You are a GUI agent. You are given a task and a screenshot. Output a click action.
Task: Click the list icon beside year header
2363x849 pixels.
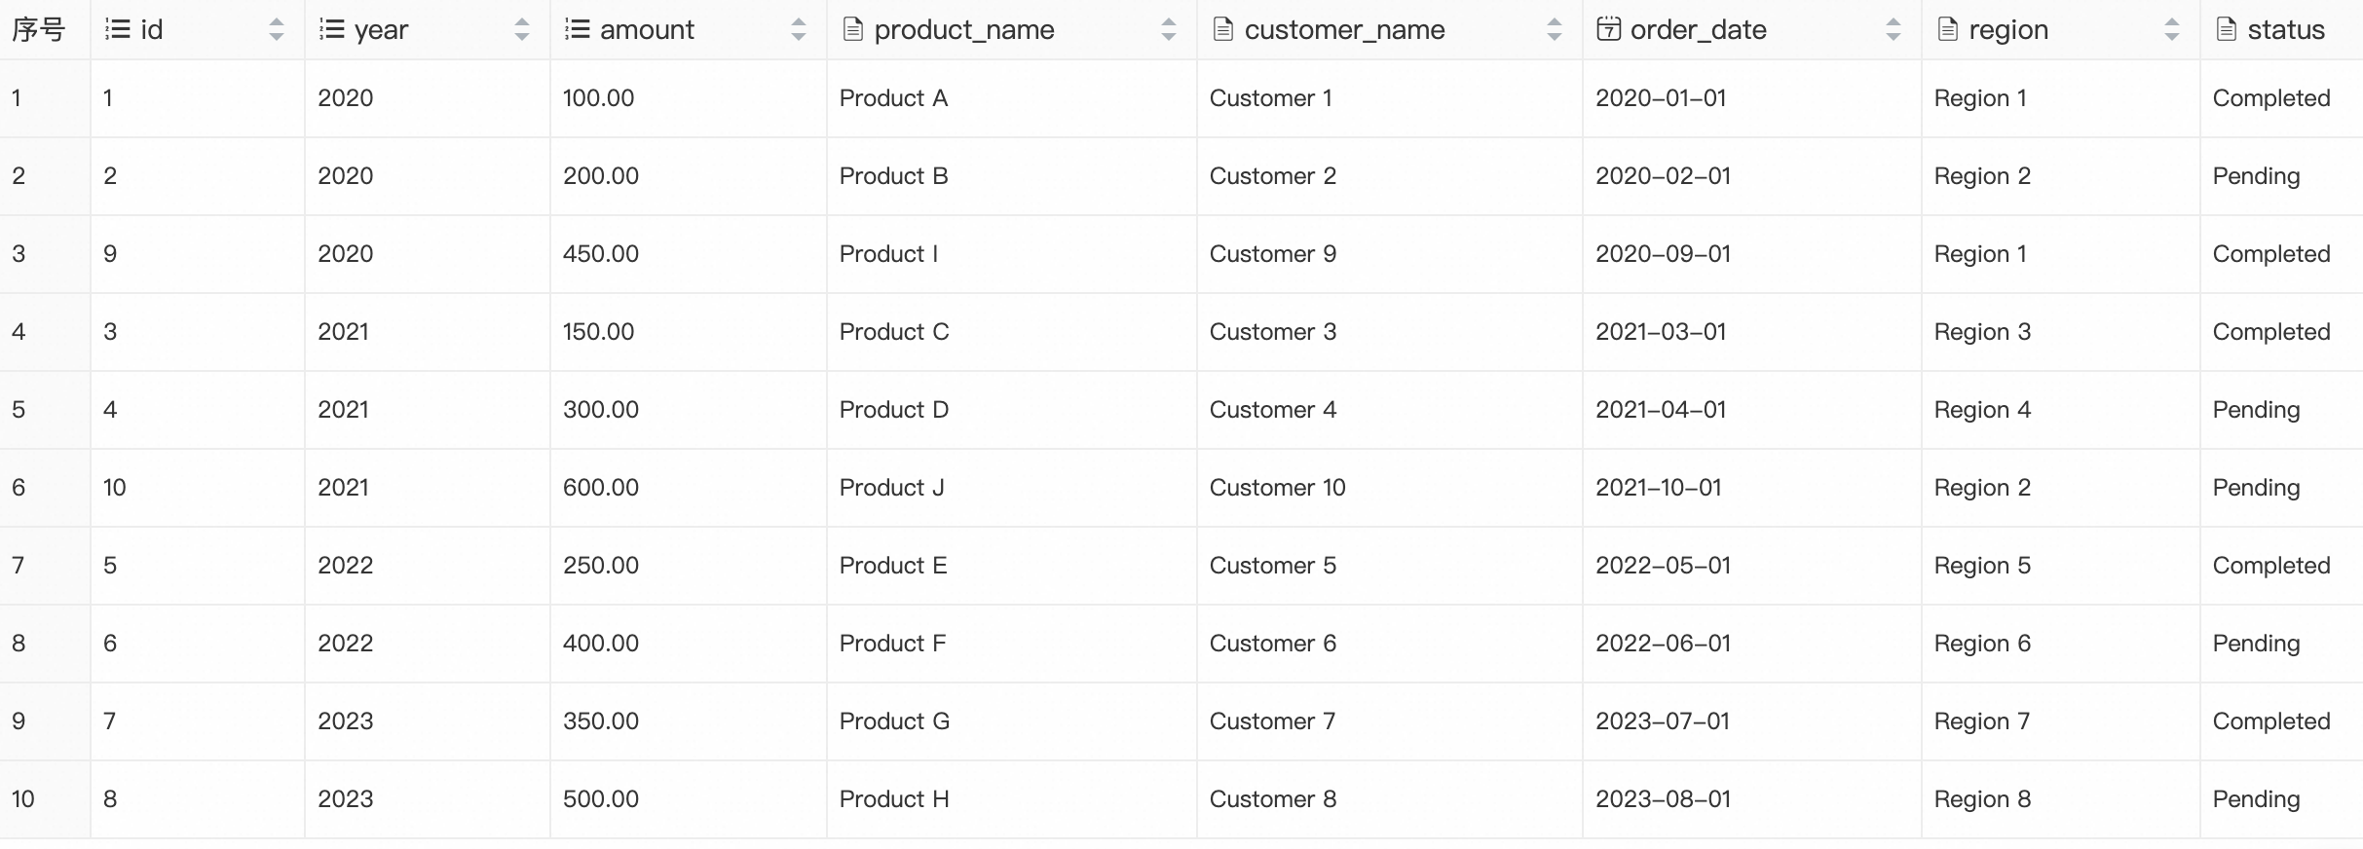332,29
